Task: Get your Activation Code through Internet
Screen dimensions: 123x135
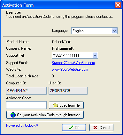Action: coord(45,115)
